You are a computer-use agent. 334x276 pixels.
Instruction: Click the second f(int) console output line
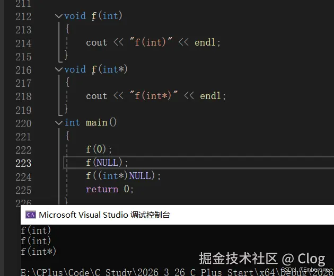[36, 241]
